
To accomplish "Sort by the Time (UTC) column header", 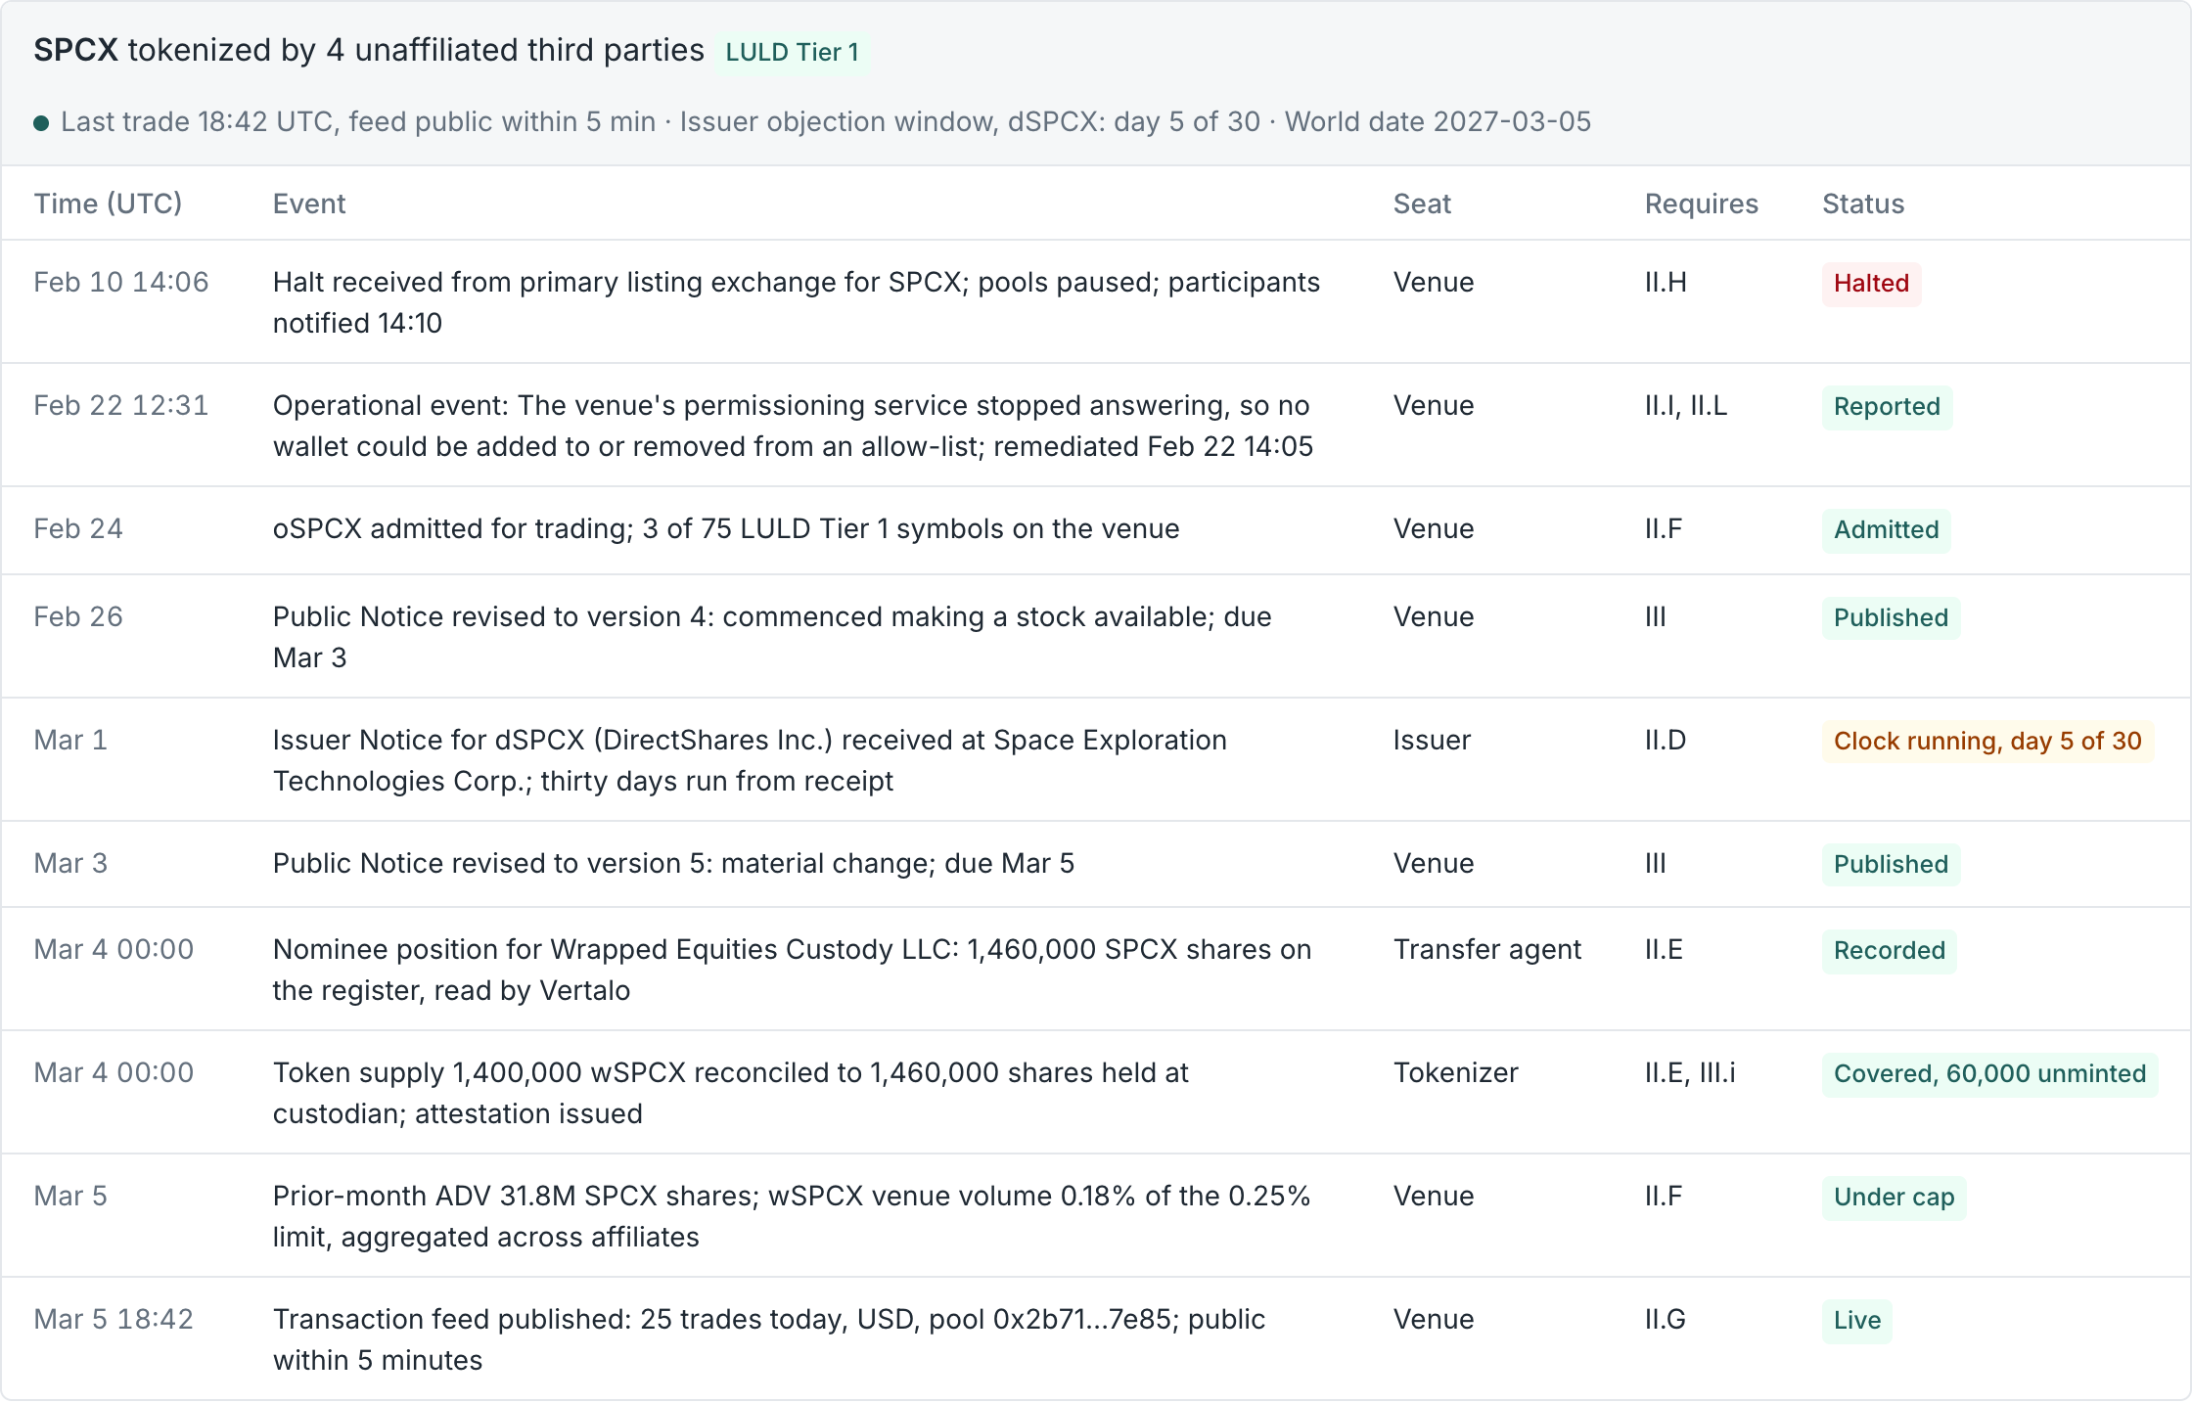I will click(x=108, y=204).
